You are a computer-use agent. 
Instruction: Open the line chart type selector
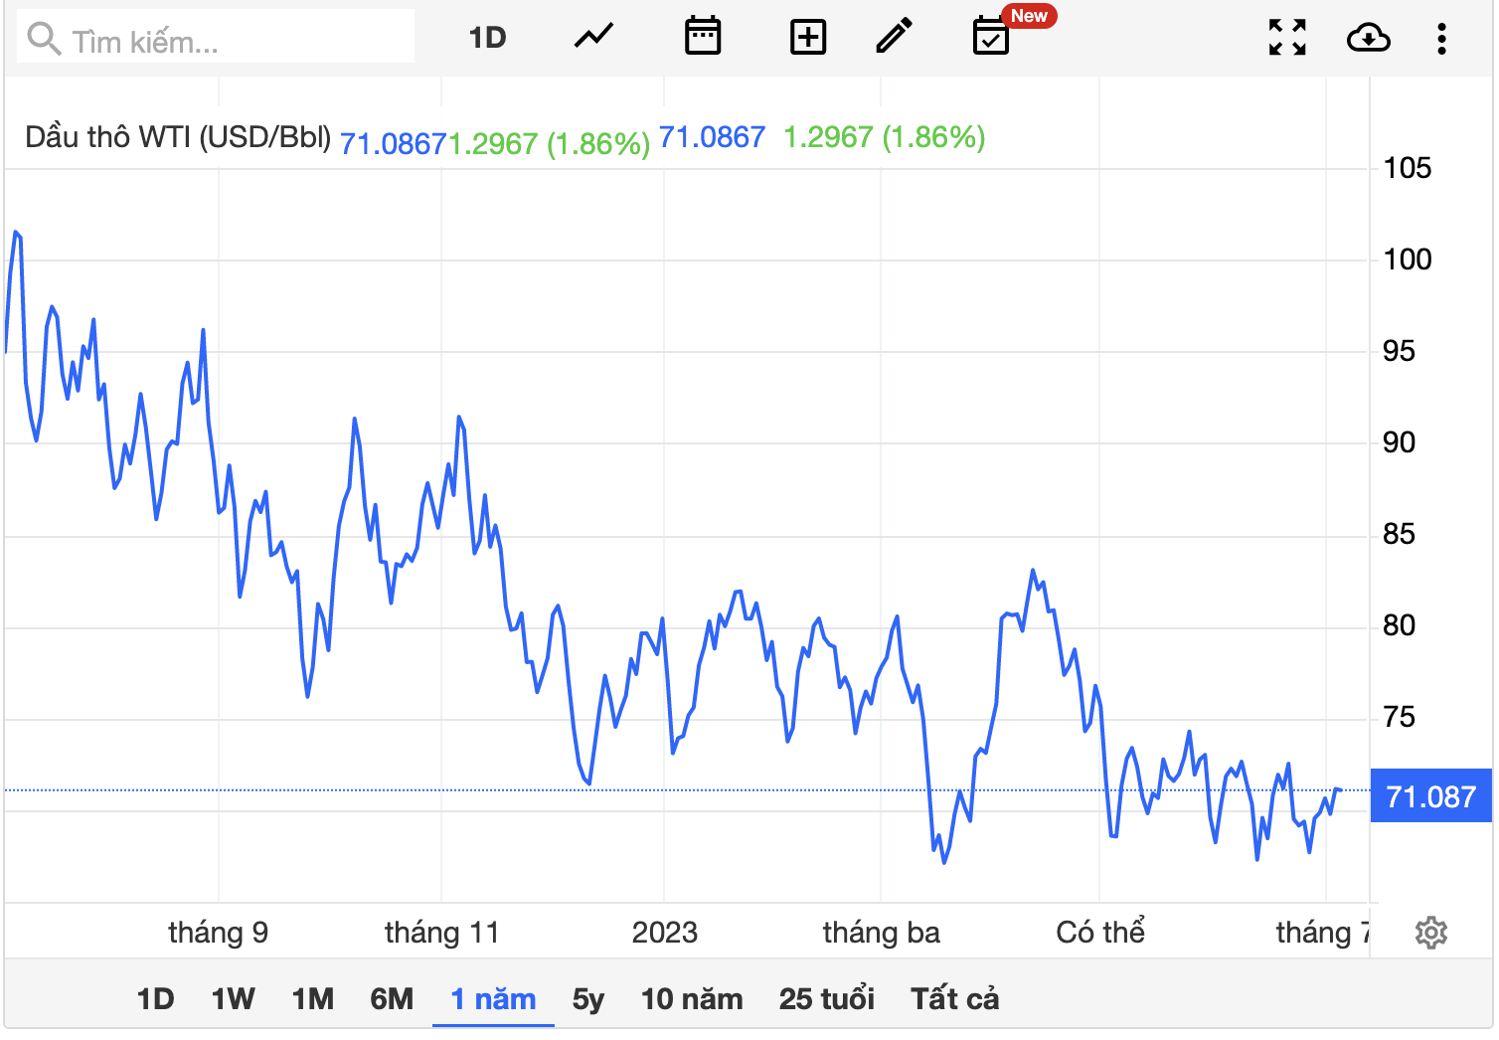(x=593, y=38)
